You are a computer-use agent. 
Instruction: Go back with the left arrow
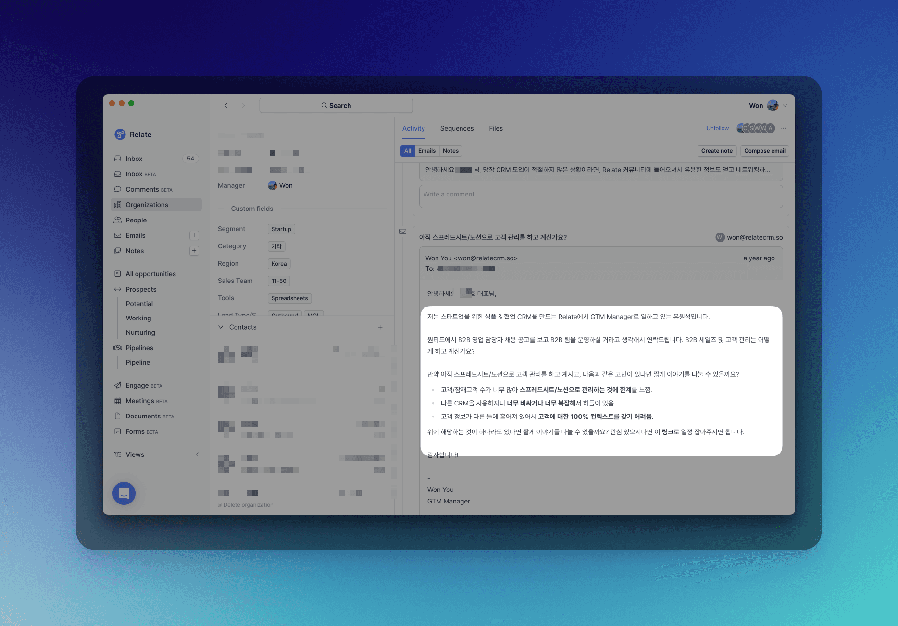pos(226,105)
